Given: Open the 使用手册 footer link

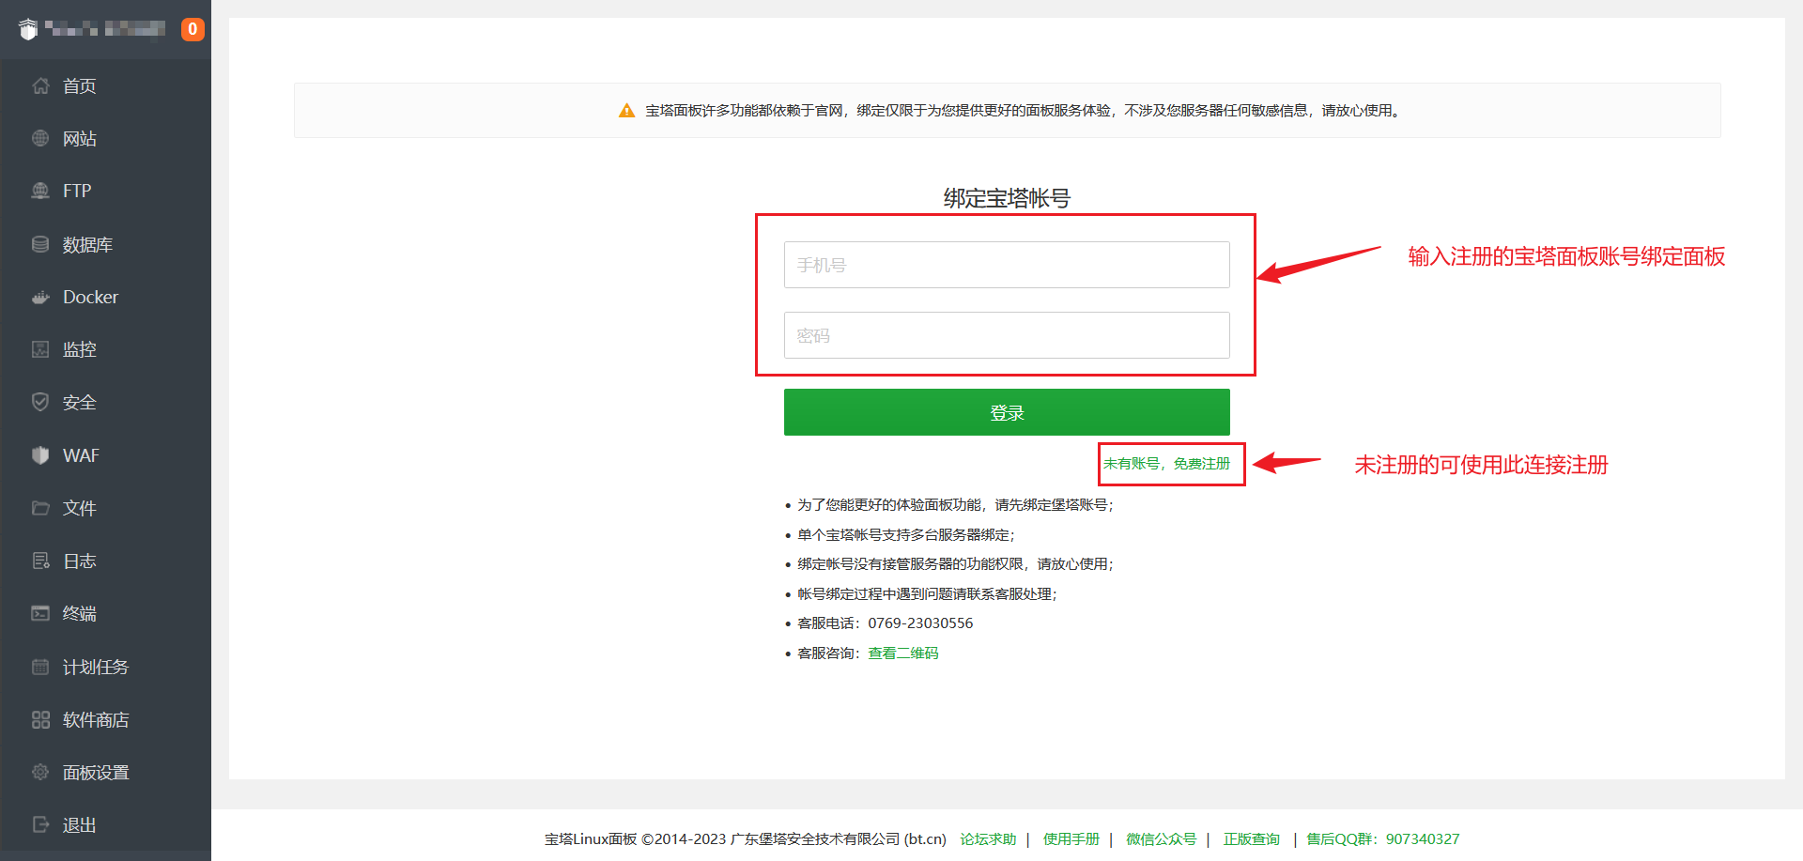Looking at the screenshot, I should click(x=1071, y=838).
